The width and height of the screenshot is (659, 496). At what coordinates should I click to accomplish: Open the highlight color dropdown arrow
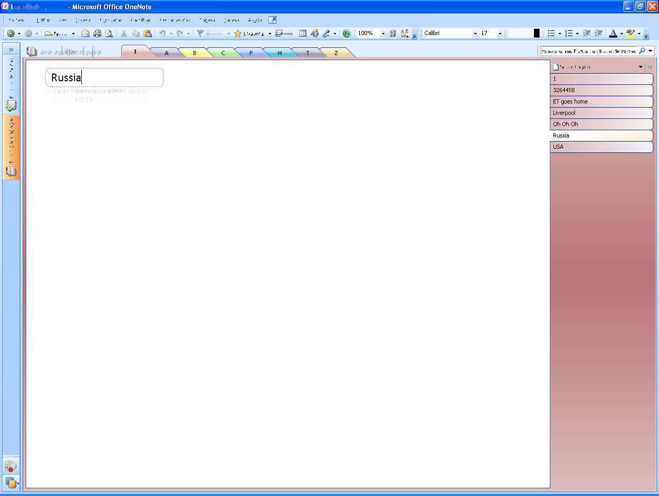(x=639, y=33)
